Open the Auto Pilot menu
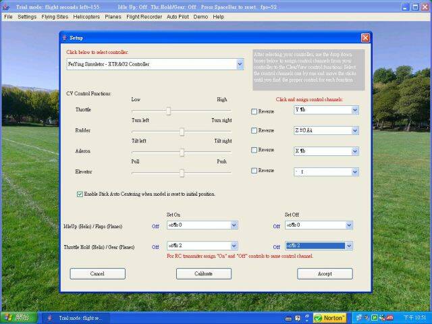This screenshot has height=324, width=432. 178,17
